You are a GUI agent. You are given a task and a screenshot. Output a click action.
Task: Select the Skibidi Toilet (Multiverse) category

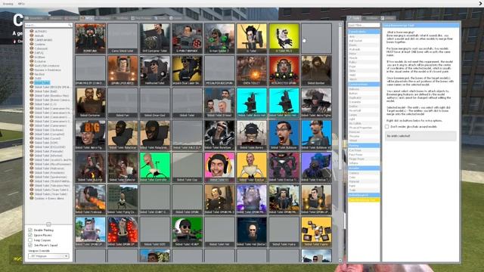[49, 168]
